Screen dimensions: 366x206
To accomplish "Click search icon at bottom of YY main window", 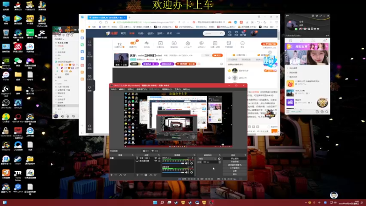I will click(x=327, y=112).
